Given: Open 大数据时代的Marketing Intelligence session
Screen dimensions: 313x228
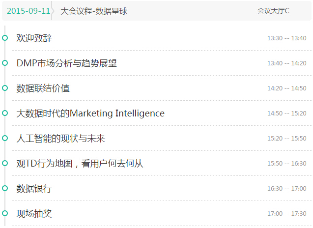Looking at the screenshot, I should click(x=90, y=114).
